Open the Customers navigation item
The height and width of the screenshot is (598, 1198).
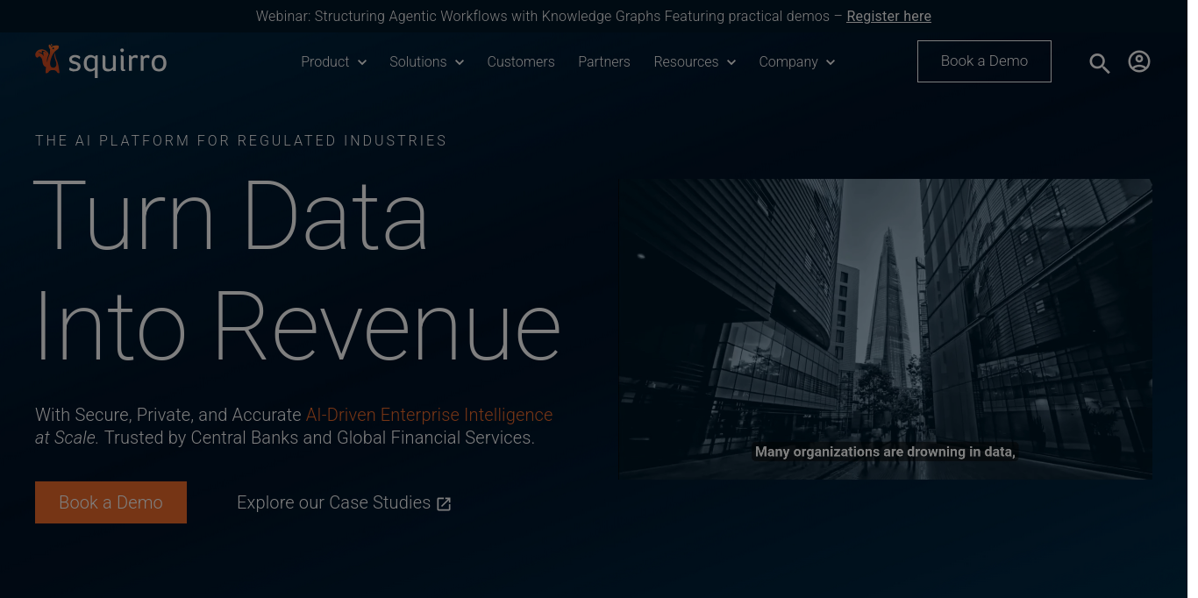521,62
